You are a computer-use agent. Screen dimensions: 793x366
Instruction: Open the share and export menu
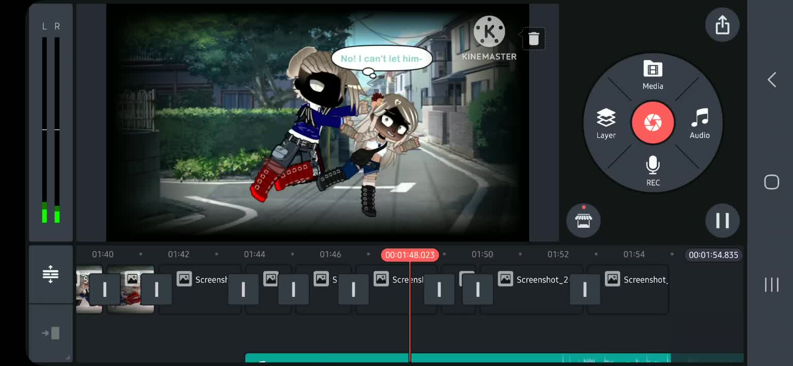pos(722,25)
